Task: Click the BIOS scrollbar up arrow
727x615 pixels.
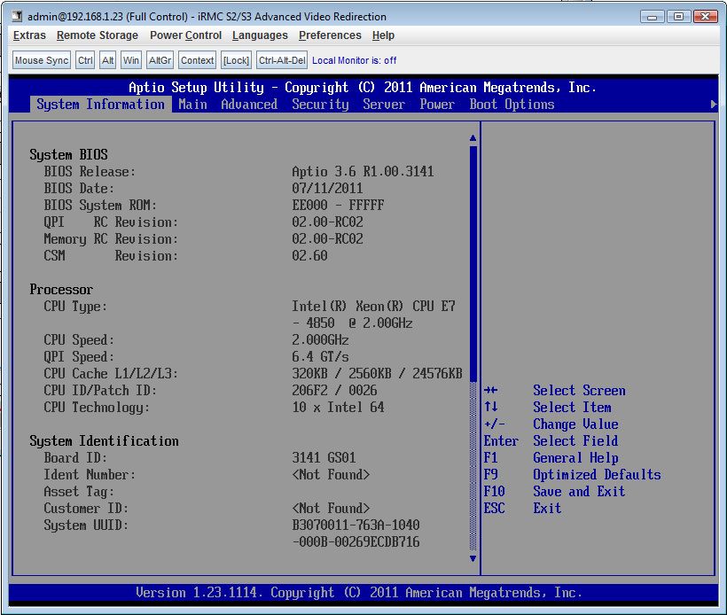Action: (473, 137)
